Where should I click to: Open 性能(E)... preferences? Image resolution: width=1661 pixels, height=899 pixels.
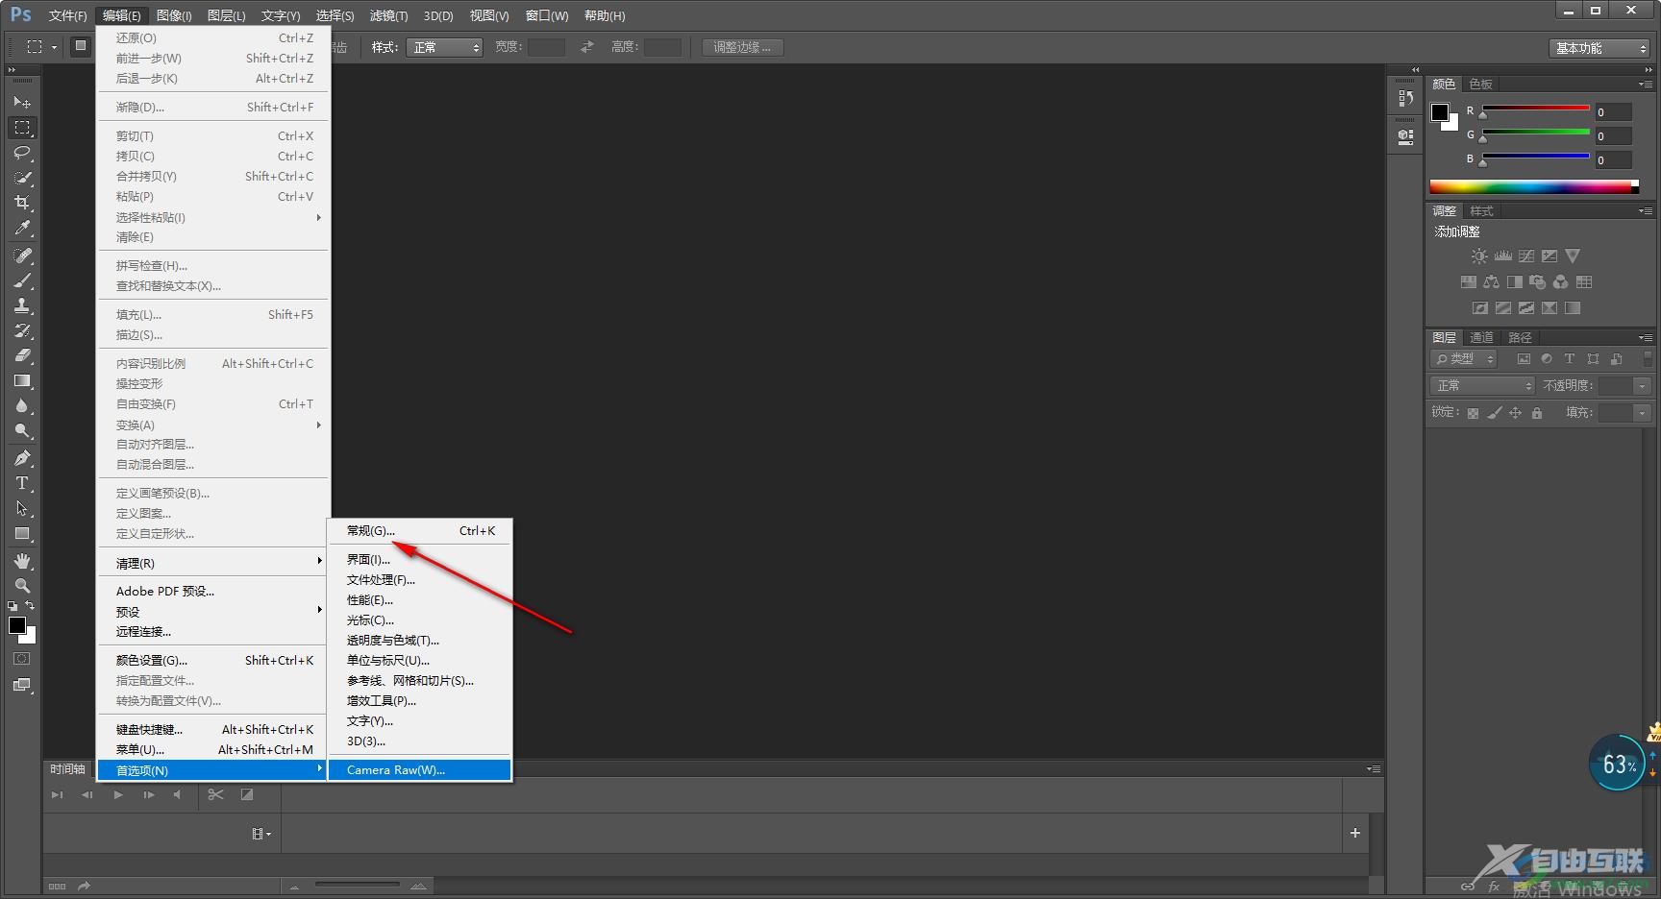coord(420,599)
